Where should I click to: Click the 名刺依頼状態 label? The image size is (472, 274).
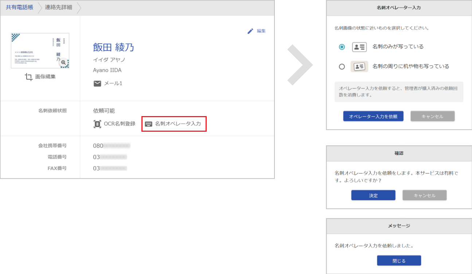(52, 111)
